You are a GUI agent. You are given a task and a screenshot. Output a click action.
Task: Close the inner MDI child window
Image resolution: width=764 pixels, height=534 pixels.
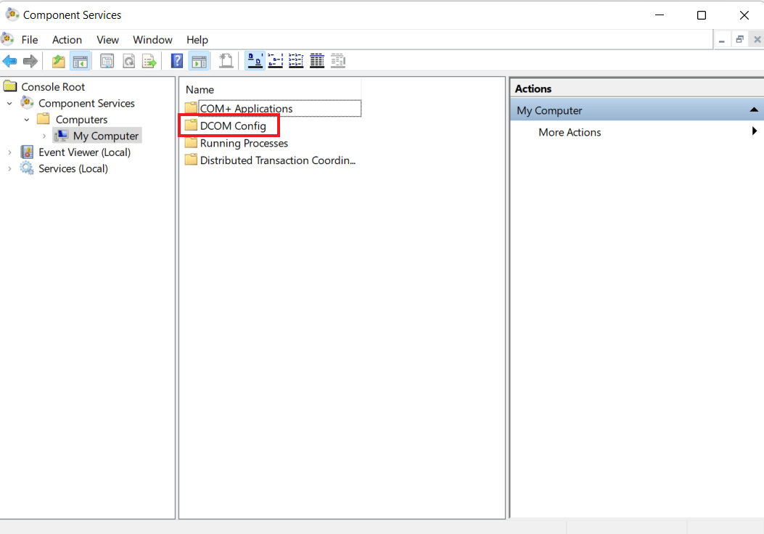coord(757,40)
